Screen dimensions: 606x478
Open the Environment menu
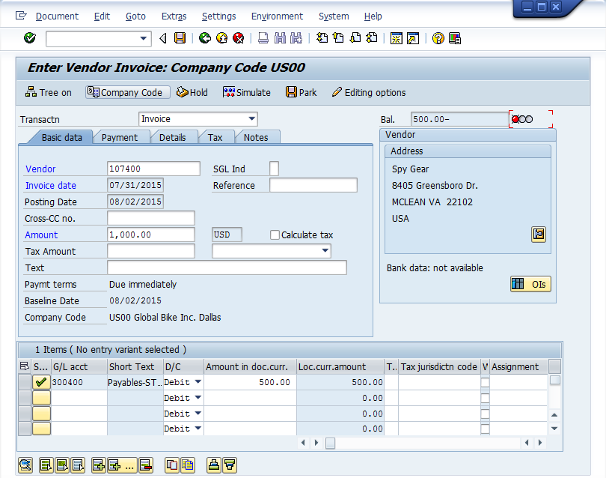(x=277, y=16)
